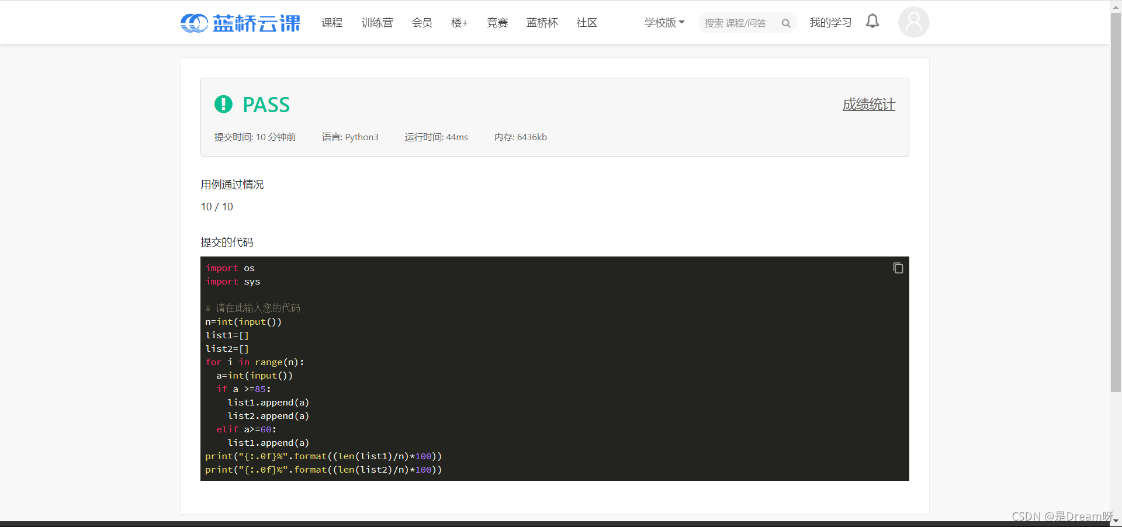Click the PASS result text
1122x527 pixels.
click(266, 105)
